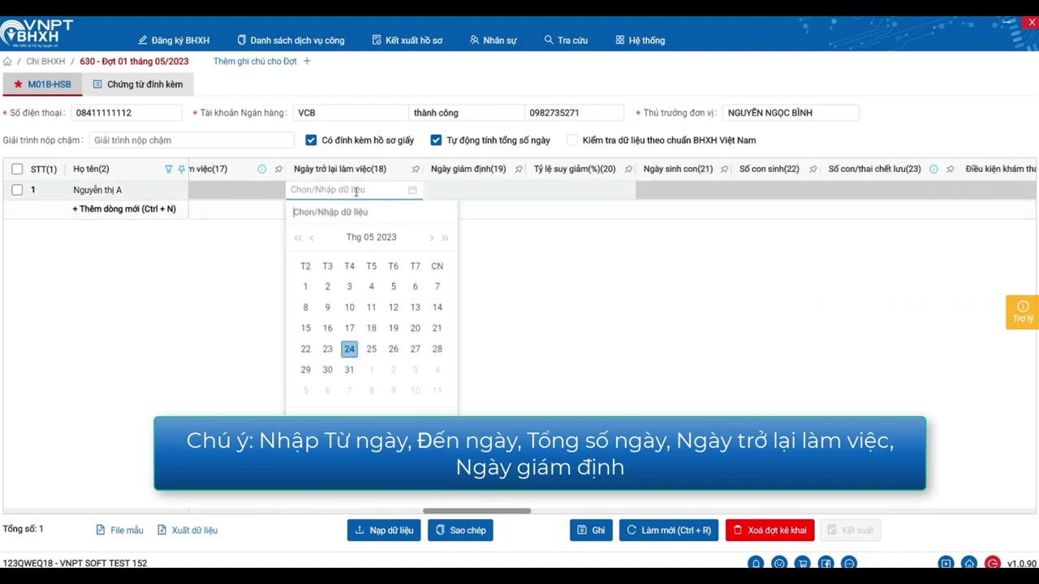The height and width of the screenshot is (584, 1039).
Task: Click the Nạp dữ liệu button
Action: coord(384,530)
